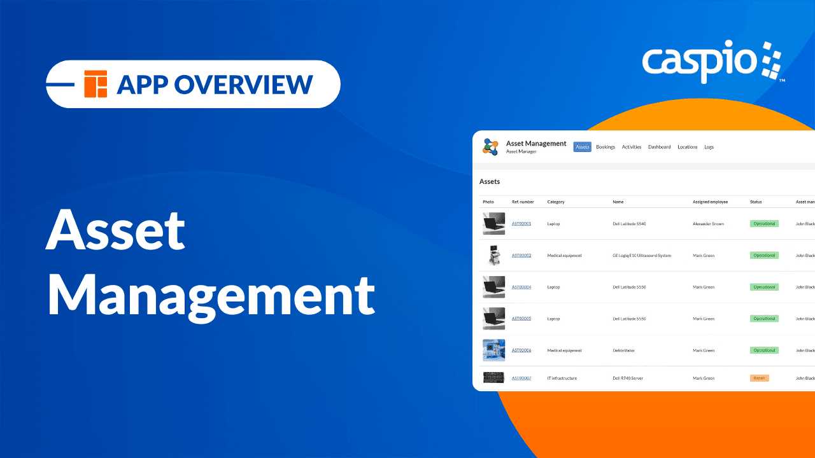Open asset record AST00004

coord(522,287)
